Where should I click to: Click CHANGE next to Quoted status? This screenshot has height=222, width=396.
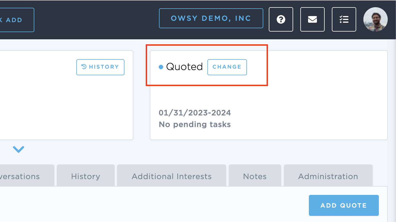[227, 67]
